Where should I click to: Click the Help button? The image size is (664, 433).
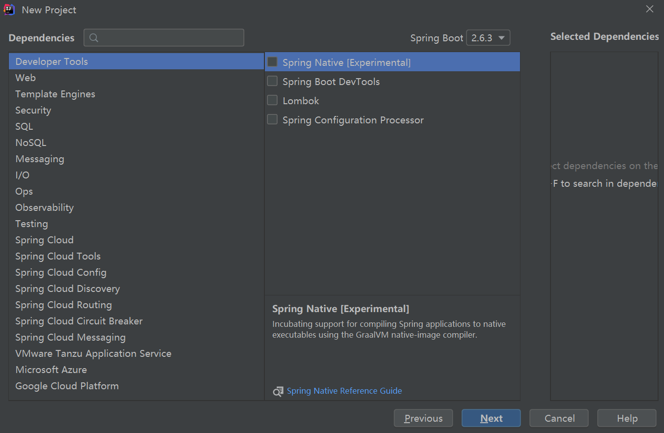[627, 418]
